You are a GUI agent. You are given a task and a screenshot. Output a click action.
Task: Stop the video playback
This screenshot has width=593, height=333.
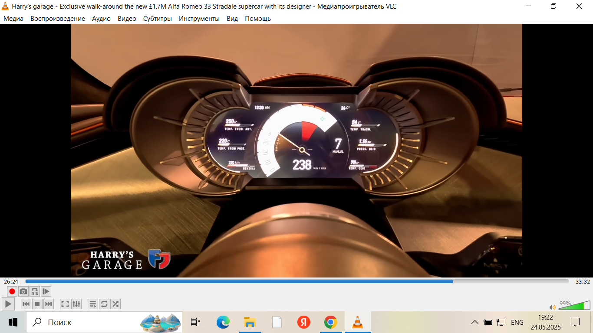37,304
